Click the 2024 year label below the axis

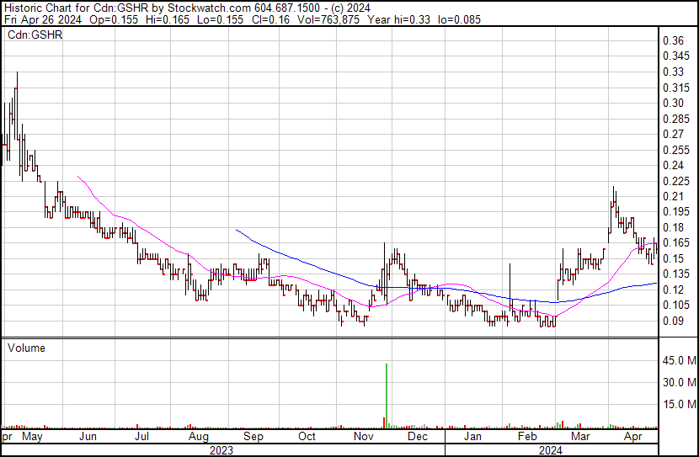[550, 450]
